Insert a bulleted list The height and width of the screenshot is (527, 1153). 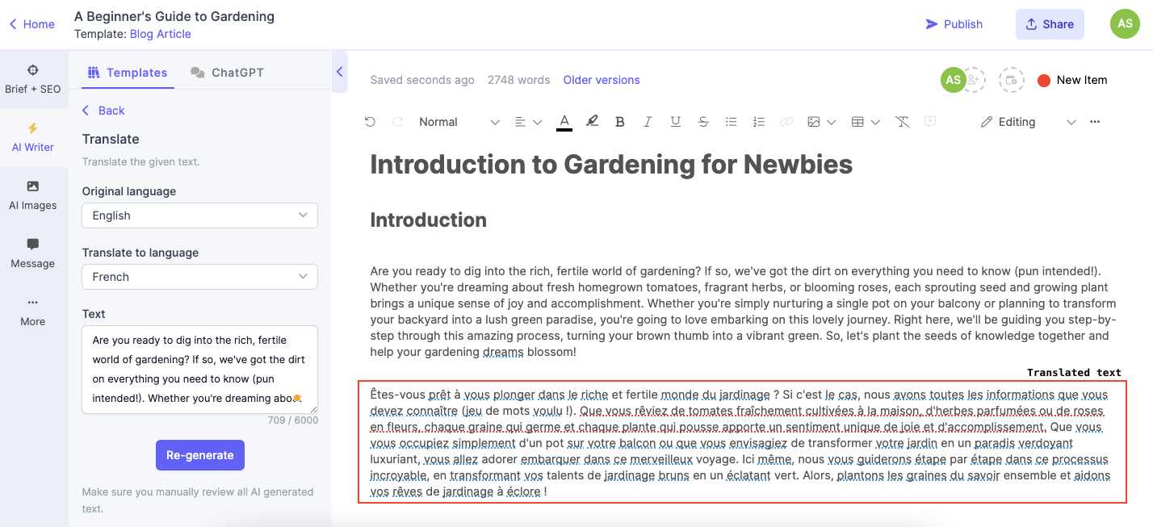pyautogui.click(x=731, y=122)
